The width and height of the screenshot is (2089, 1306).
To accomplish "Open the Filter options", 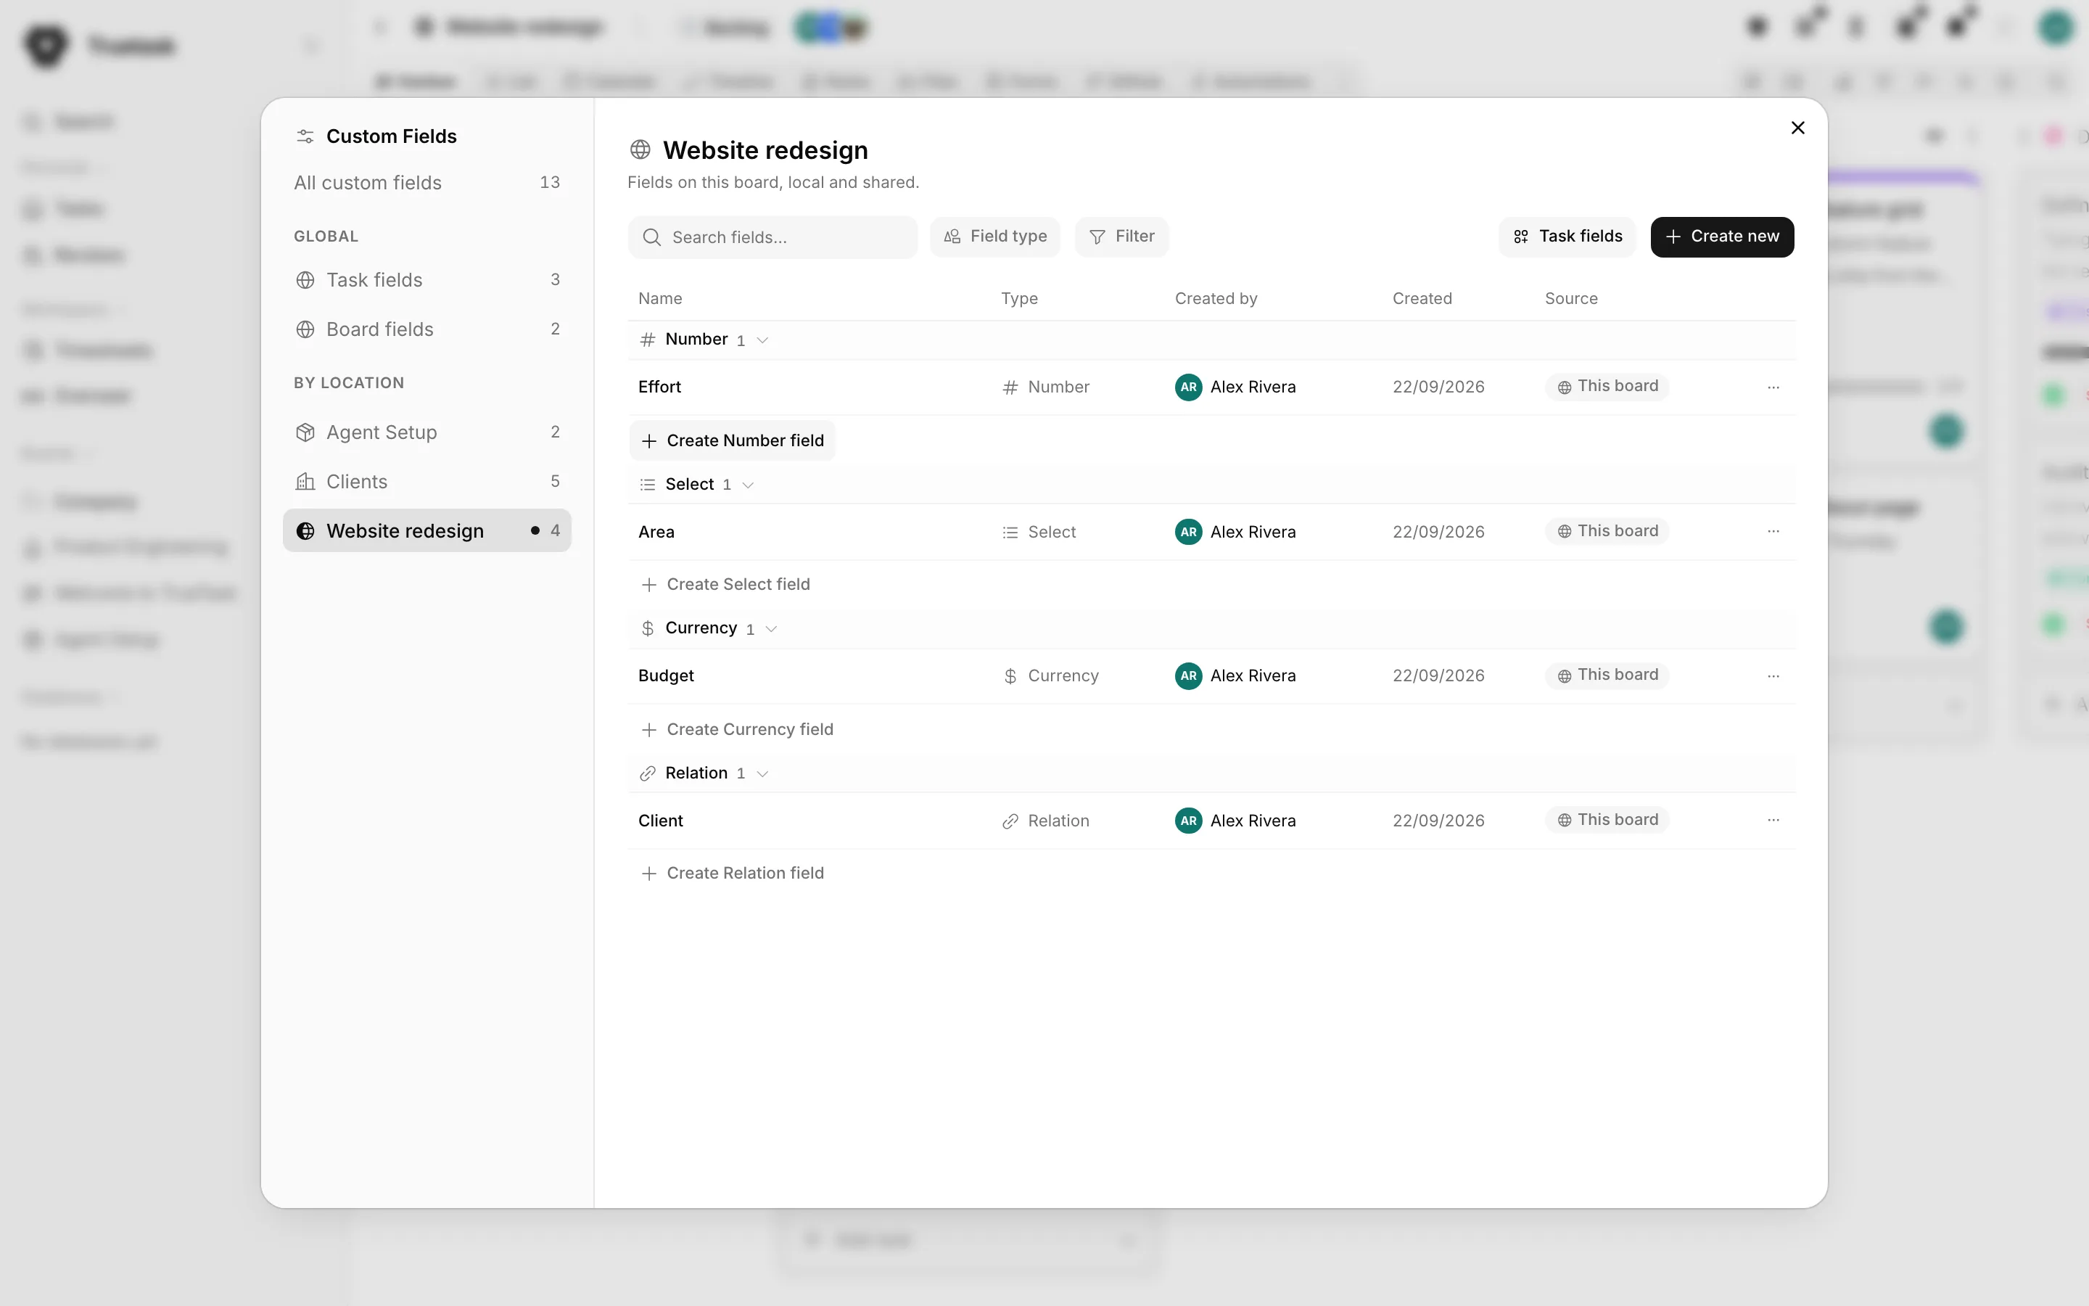I will point(1121,237).
